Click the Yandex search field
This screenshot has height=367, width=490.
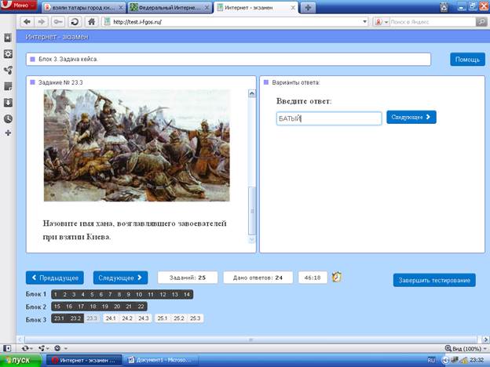point(432,22)
